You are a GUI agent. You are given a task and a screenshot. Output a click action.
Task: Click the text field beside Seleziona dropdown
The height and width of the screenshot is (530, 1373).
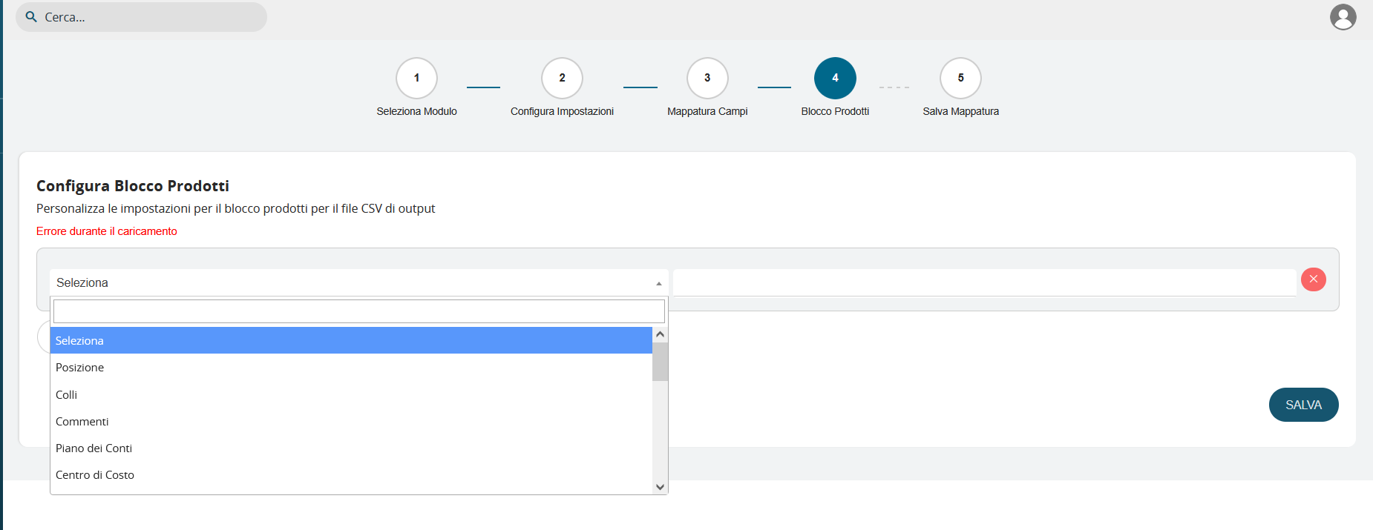click(x=983, y=282)
